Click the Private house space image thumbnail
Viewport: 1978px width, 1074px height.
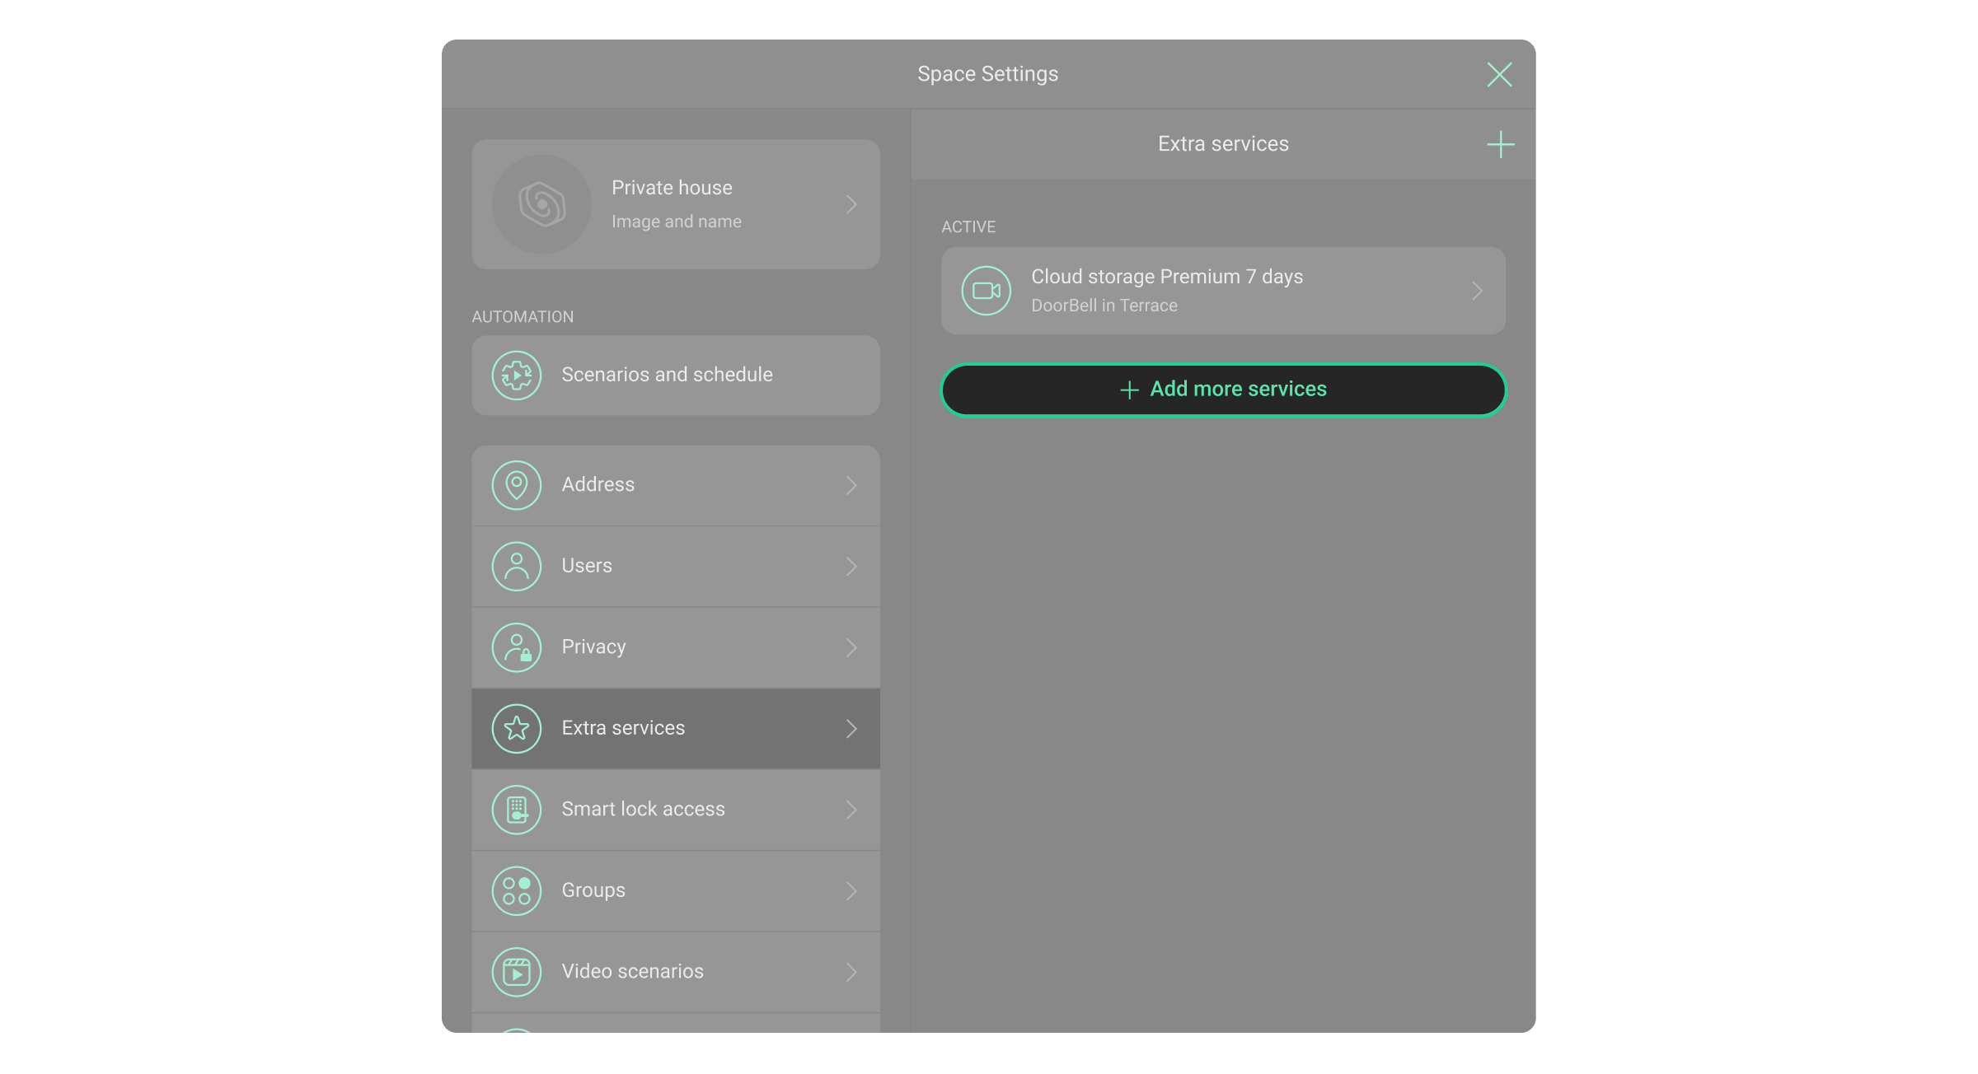(x=541, y=204)
